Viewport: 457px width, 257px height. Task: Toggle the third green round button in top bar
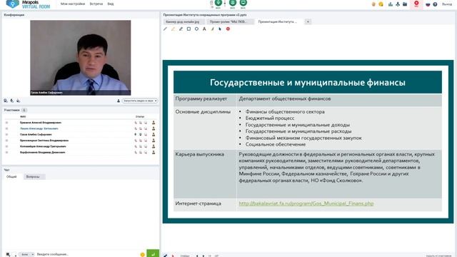pyautogui.click(x=243, y=3)
